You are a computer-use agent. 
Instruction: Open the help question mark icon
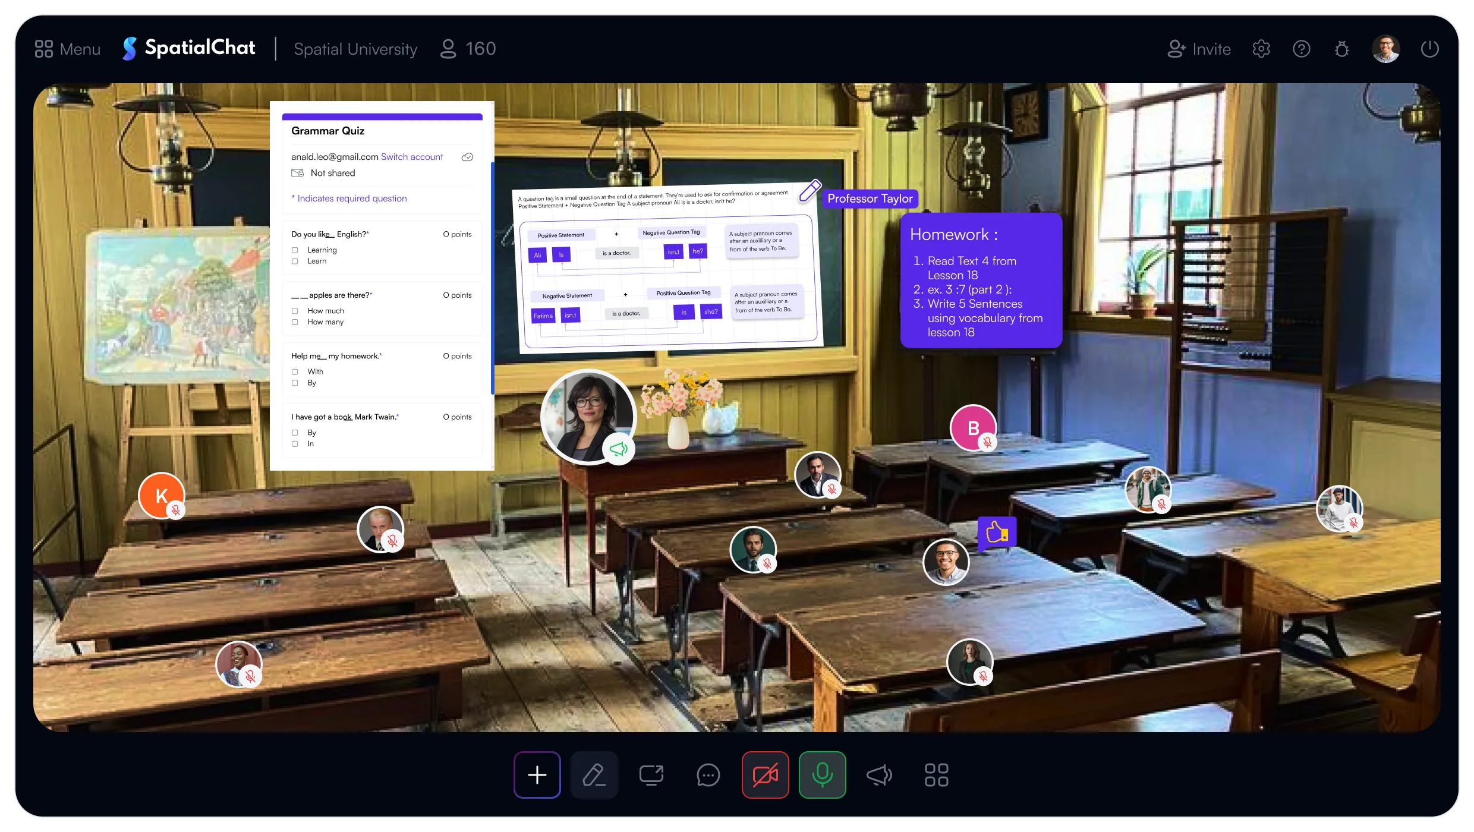[x=1302, y=49]
